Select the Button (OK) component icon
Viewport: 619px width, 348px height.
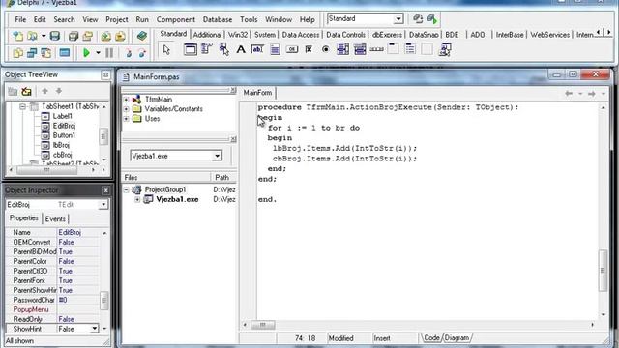click(x=292, y=49)
